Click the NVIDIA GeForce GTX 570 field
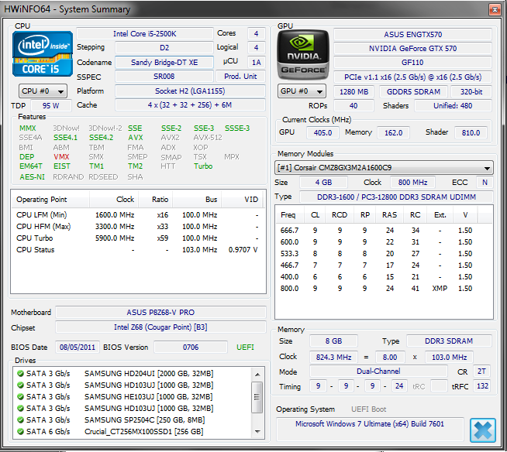The height and width of the screenshot is (452, 507). click(412, 49)
